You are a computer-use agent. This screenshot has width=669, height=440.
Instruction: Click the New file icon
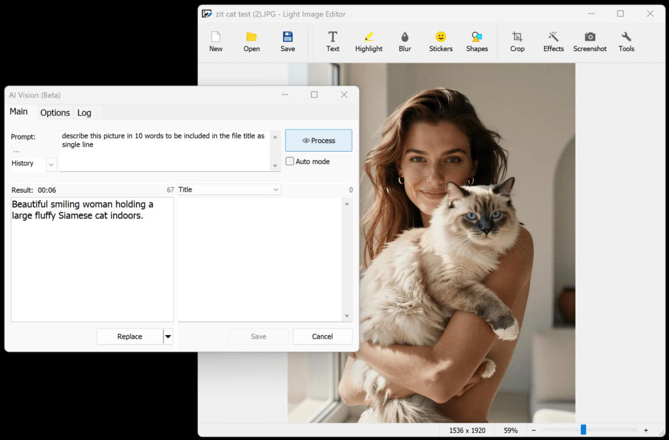[216, 41]
